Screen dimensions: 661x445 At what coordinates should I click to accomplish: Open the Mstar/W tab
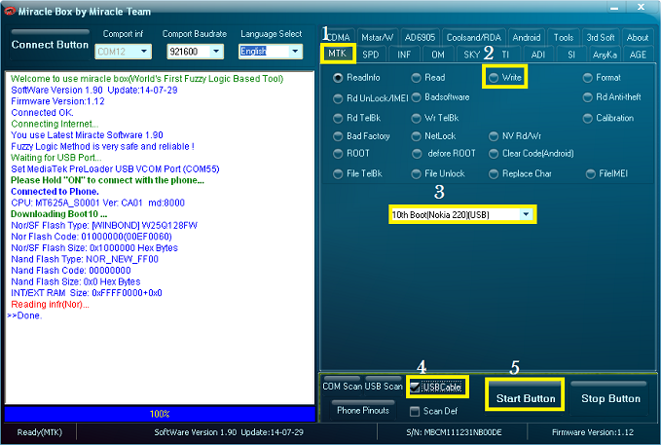coord(378,38)
